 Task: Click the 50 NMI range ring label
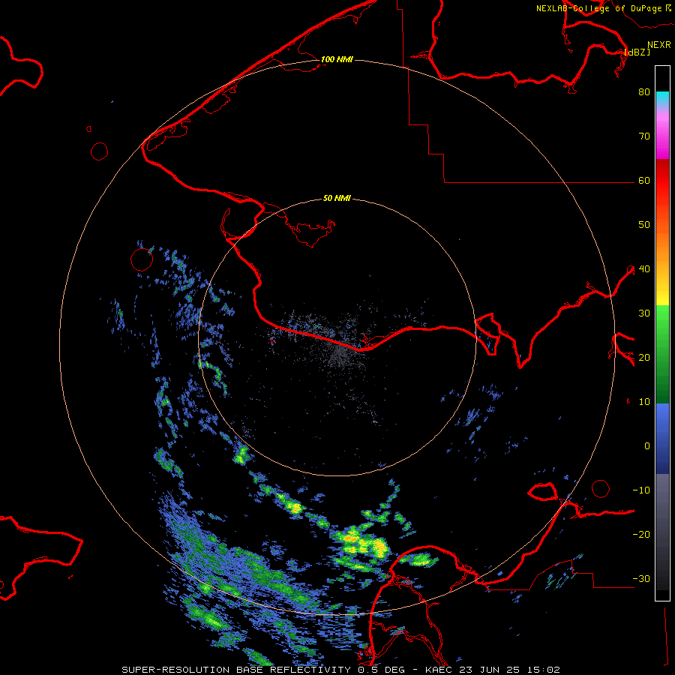point(337,198)
